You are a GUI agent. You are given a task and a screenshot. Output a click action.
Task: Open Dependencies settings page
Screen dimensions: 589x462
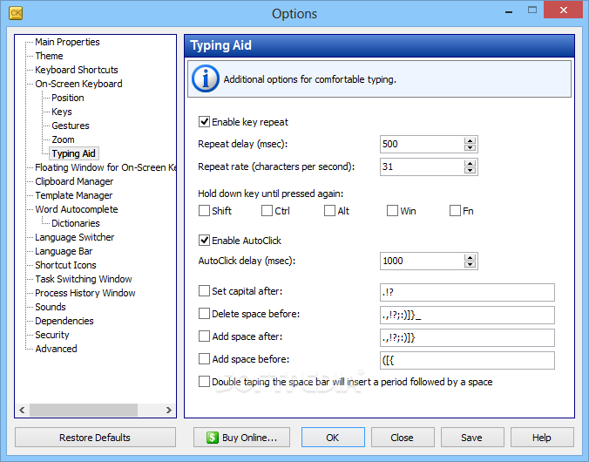click(64, 321)
